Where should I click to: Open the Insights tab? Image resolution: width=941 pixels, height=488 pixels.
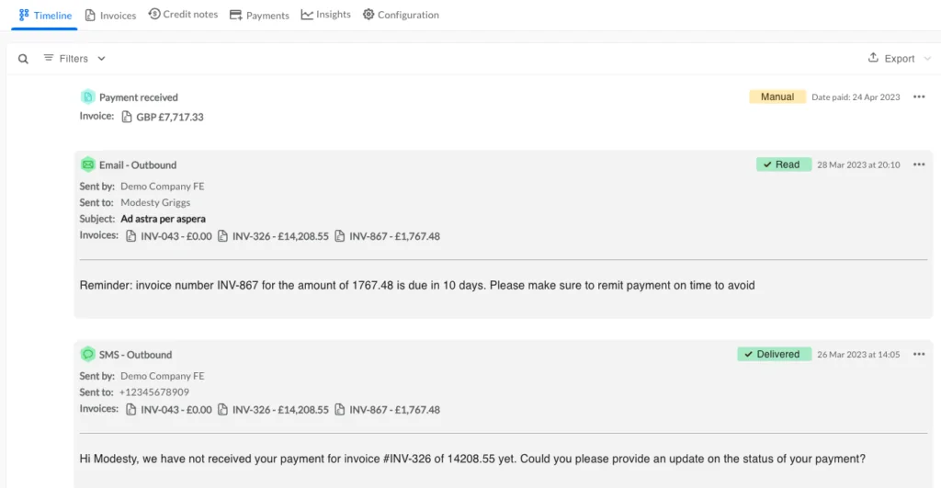pos(326,14)
